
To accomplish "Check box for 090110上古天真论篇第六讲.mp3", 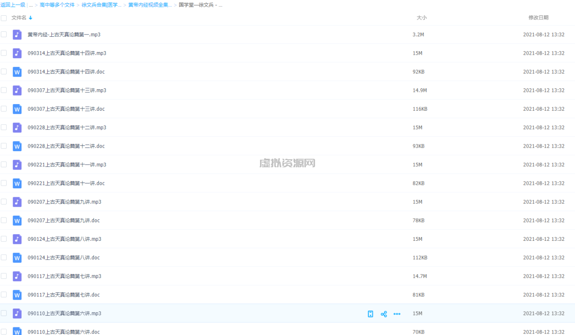I will [4, 313].
